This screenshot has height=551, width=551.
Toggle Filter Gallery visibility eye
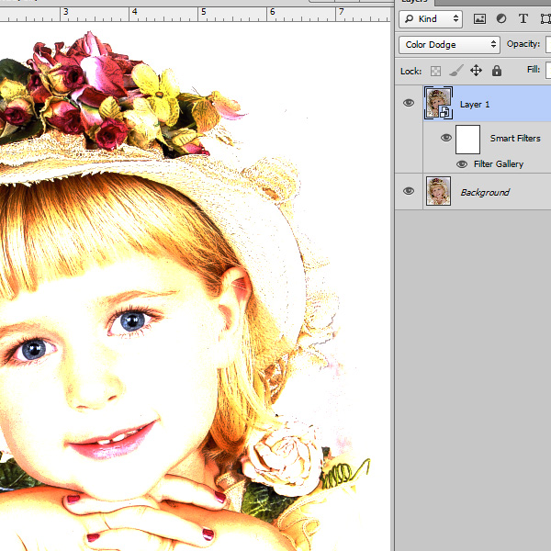click(x=462, y=164)
